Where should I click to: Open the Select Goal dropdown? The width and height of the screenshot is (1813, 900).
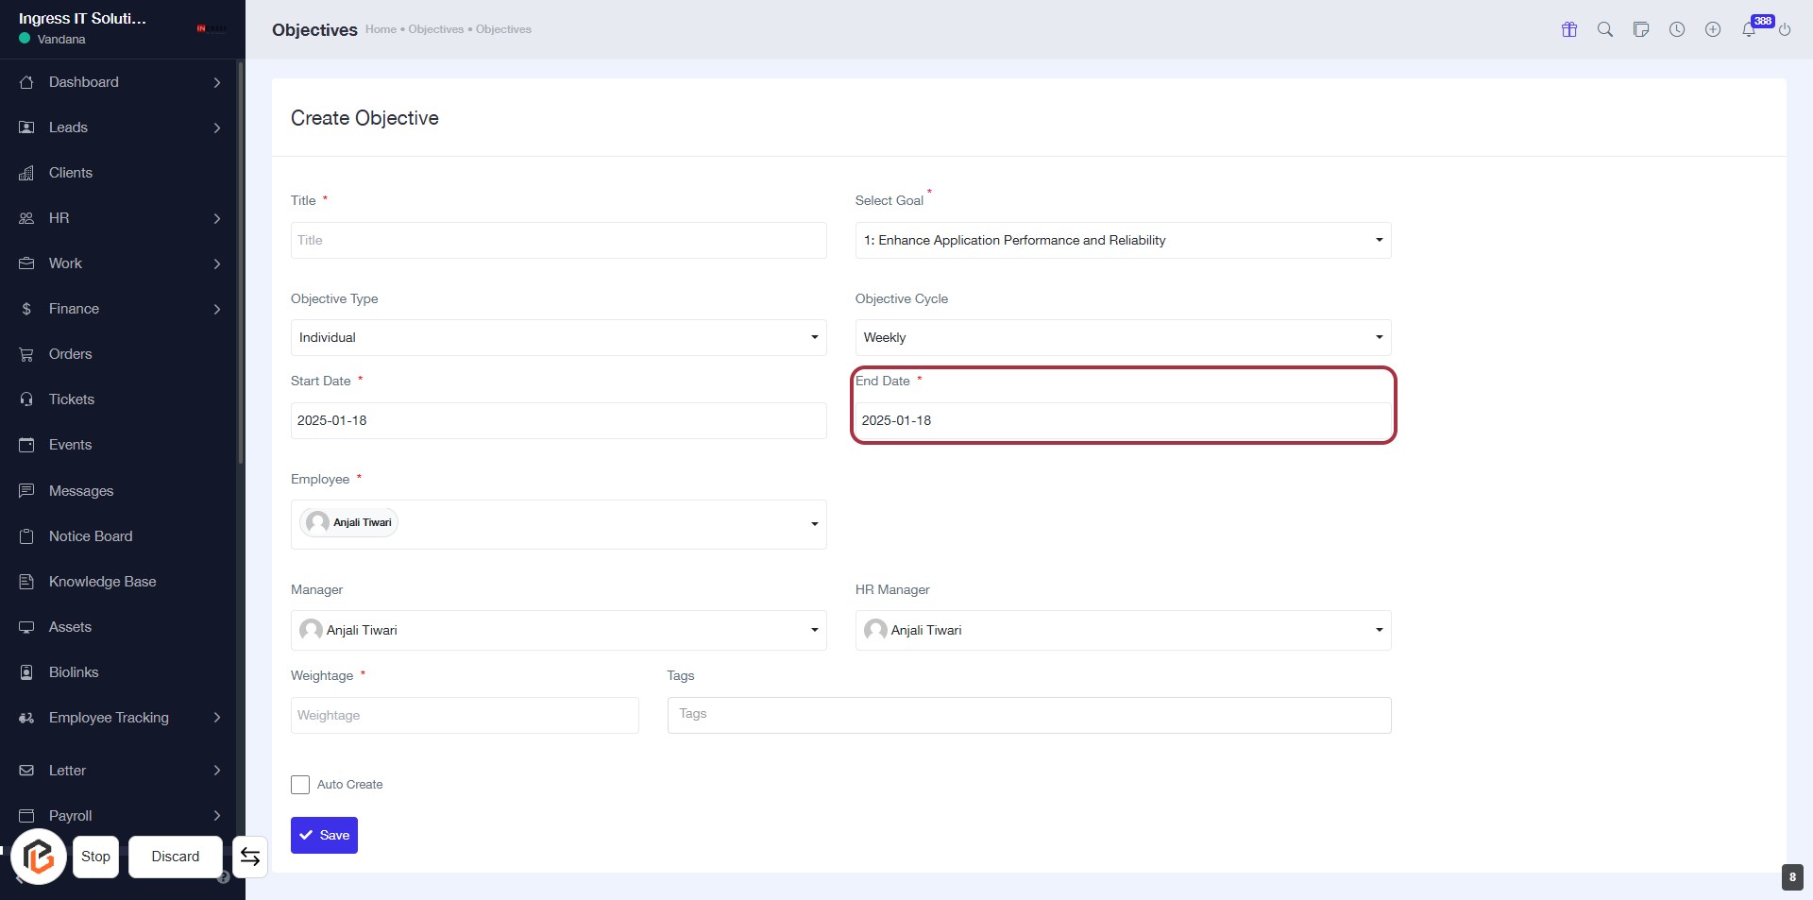click(1123, 241)
